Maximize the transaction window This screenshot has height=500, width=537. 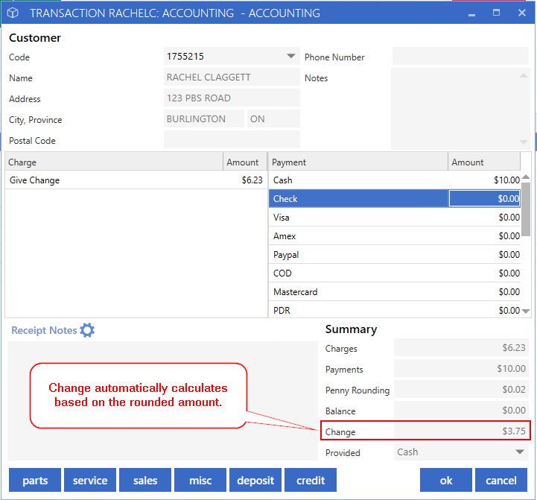[496, 13]
